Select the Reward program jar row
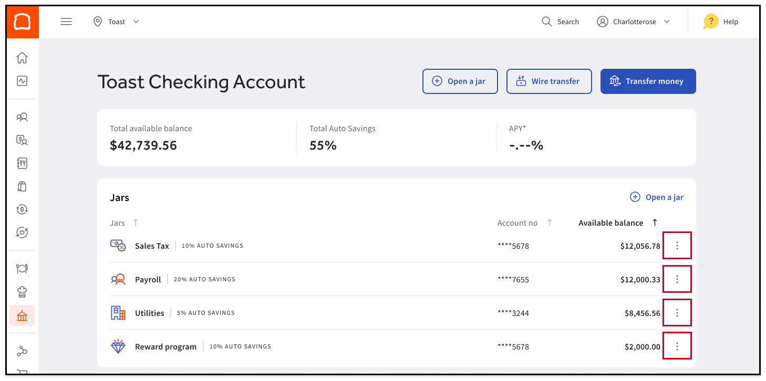This screenshot has height=381, width=766. (x=165, y=347)
